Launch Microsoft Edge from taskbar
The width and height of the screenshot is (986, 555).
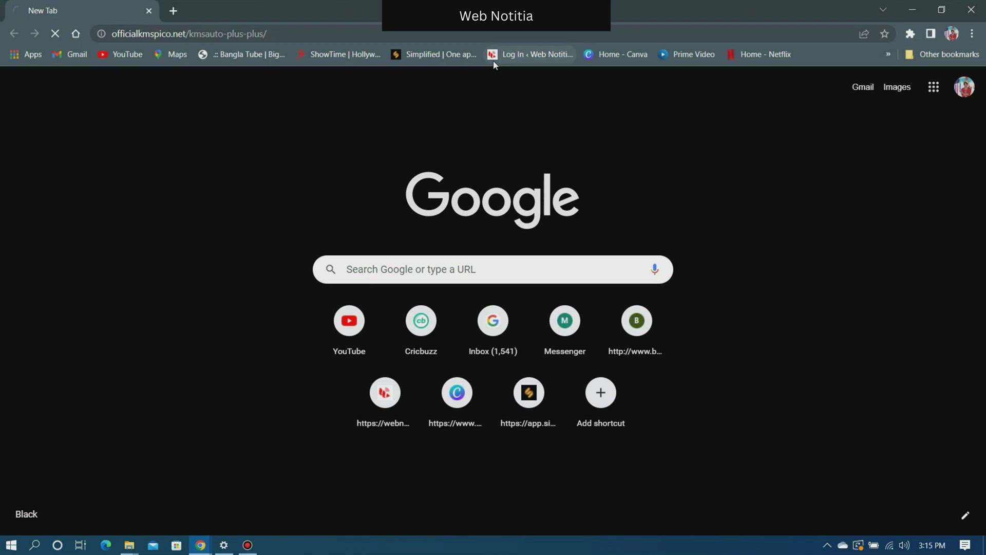point(105,545)
